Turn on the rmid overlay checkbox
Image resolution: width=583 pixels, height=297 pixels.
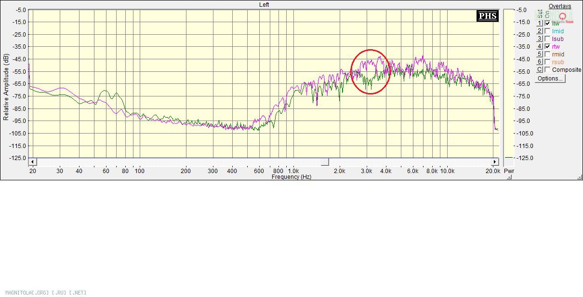pos(547,54)
